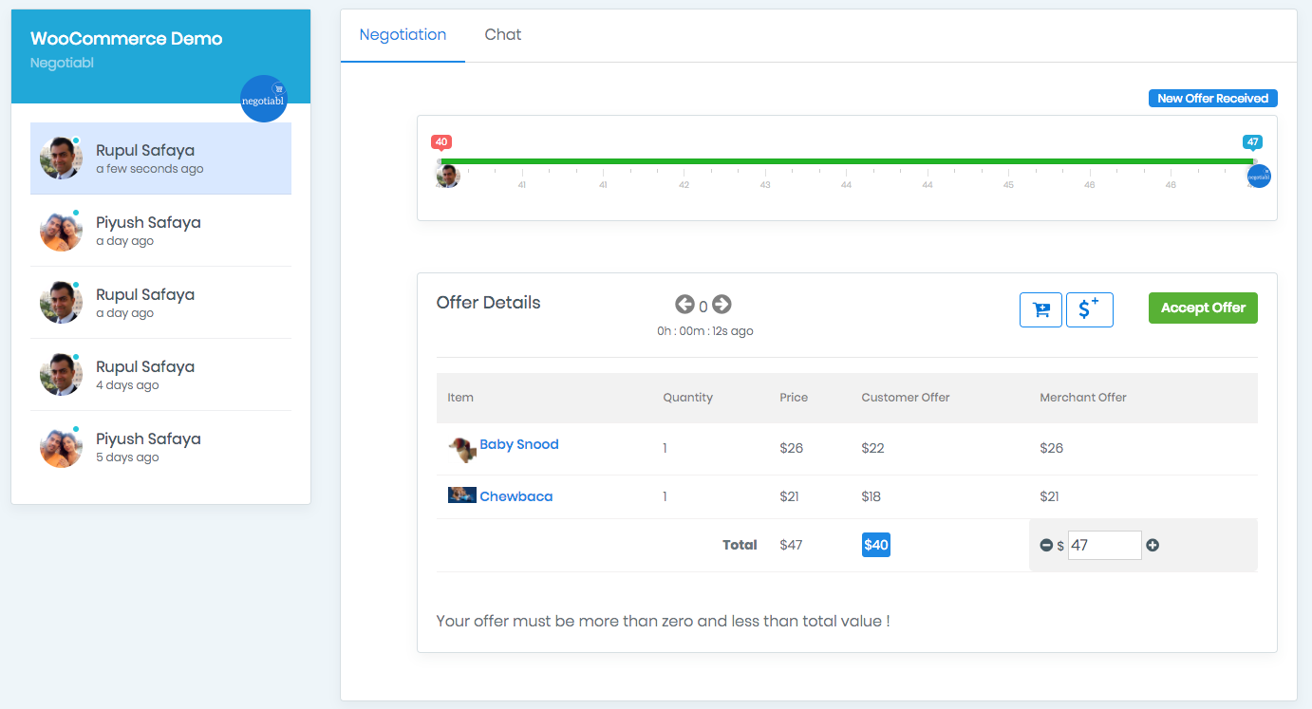The width and height of the screenshot is (1312, 709).
Task: Increase merchant offer with plus icon
Action: (1153, 546)
